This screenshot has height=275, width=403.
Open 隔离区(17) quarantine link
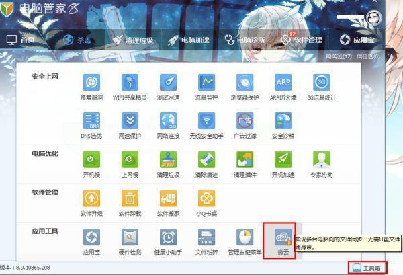[339, 56]
